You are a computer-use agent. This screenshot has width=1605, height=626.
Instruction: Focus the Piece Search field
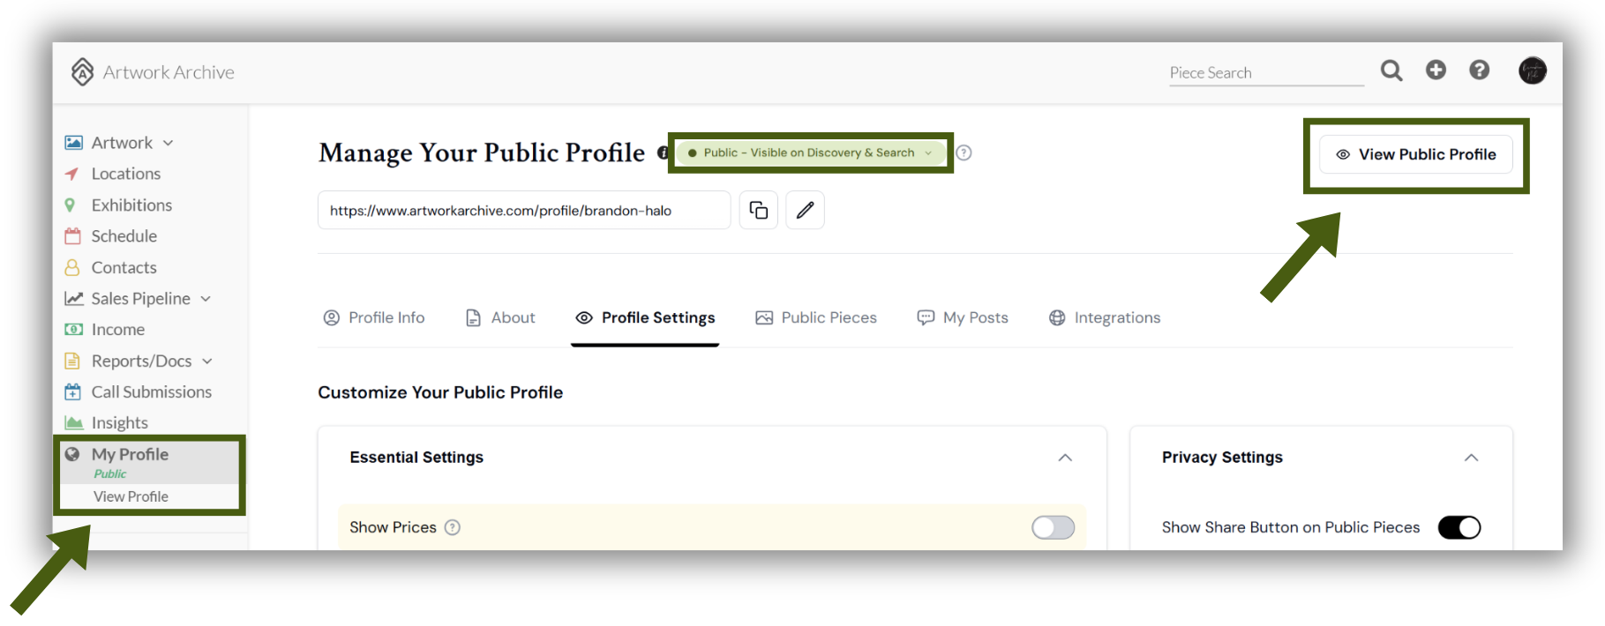pyautogui.click(x=1266, y=72)
